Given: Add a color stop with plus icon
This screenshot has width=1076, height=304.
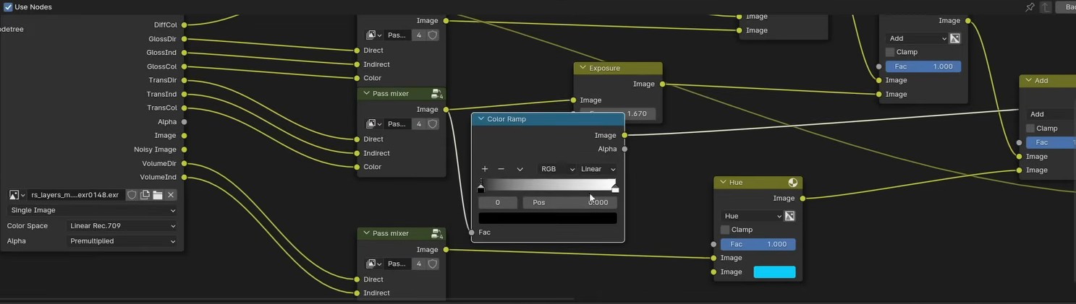Looking at the screenshot, I should [485, 169].
